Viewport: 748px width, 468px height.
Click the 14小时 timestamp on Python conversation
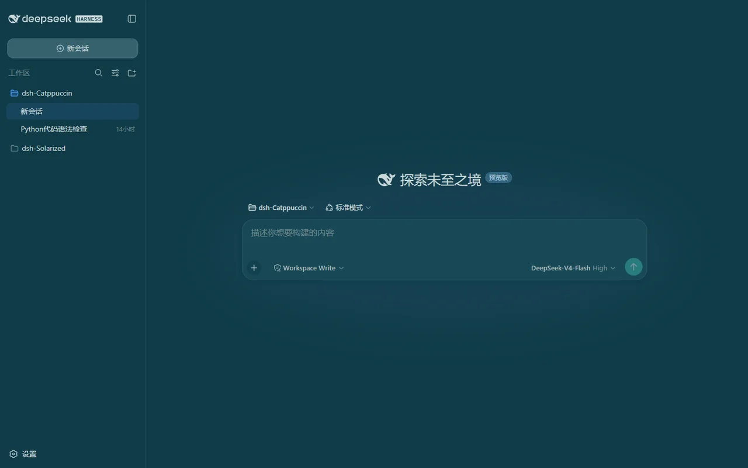(x=126, y=129)
